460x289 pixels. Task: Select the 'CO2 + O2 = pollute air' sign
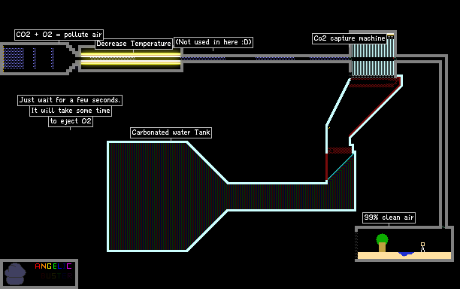pos(59,35)
